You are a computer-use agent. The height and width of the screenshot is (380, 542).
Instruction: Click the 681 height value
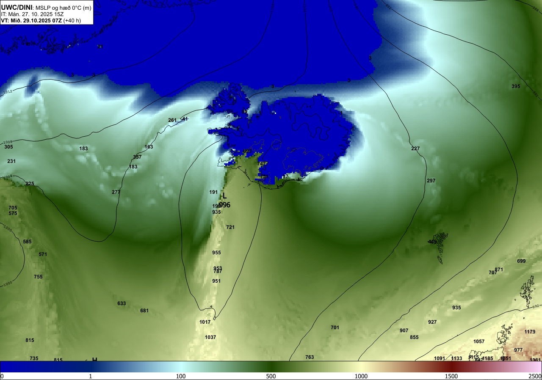tap(144, 311)
